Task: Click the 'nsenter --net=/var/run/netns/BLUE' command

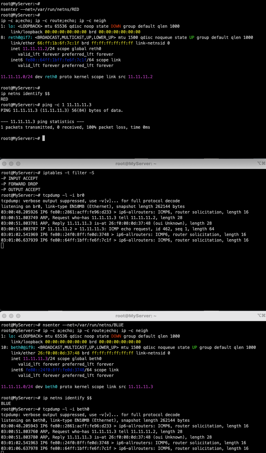Action: click(x=83, y=325)
